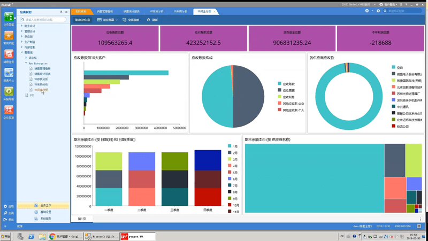This screenshot has width=428, height=241.
Task: Click the 应收账款 legend swatch
Action: pyautogui.click(x=279, y=84)
